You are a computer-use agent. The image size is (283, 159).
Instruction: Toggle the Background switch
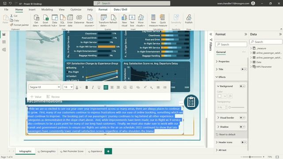(242, 86)
